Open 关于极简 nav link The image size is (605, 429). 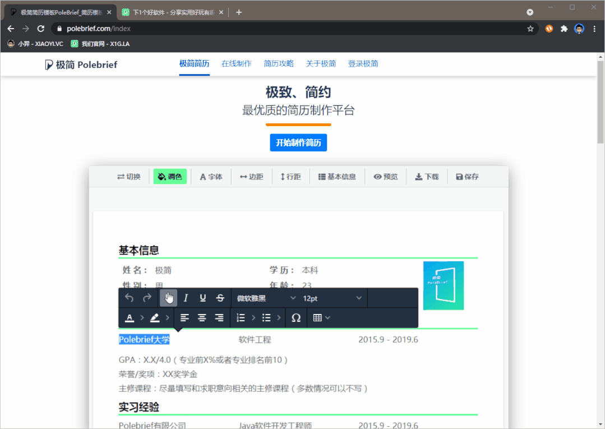321,64
